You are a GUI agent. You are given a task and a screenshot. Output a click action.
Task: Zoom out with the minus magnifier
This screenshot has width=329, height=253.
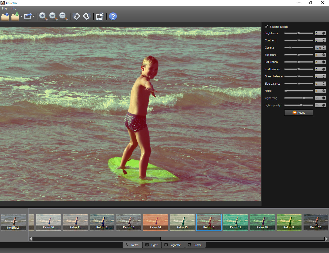coord(53,16)
